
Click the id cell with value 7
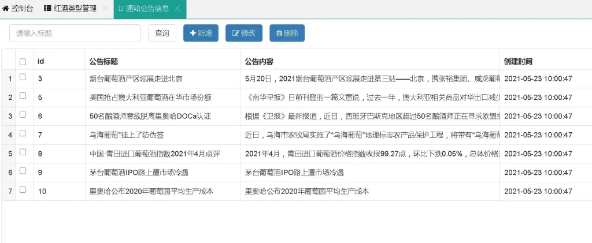tap(60, 135)
